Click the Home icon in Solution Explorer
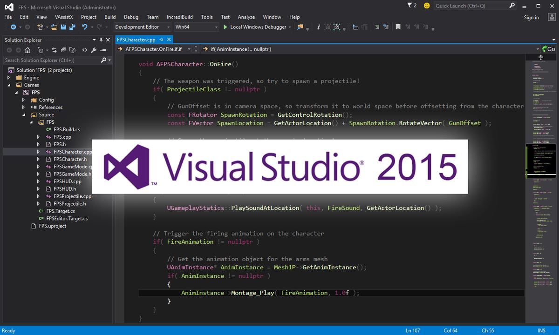The height and width of the screenshot is (335, 559). [27, 50]
